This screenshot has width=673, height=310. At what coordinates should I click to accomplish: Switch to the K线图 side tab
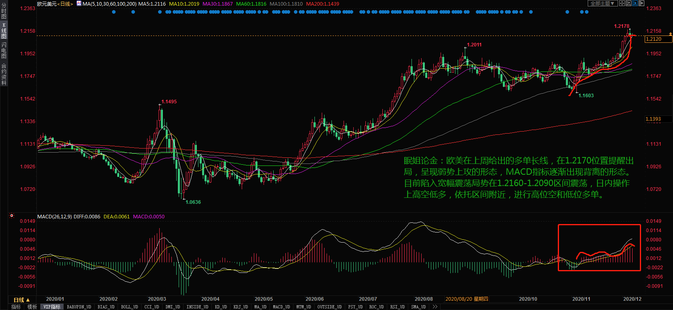tap(4, 31)
